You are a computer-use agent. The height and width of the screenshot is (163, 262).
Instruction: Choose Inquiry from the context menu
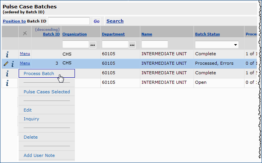tap(31, 119)
